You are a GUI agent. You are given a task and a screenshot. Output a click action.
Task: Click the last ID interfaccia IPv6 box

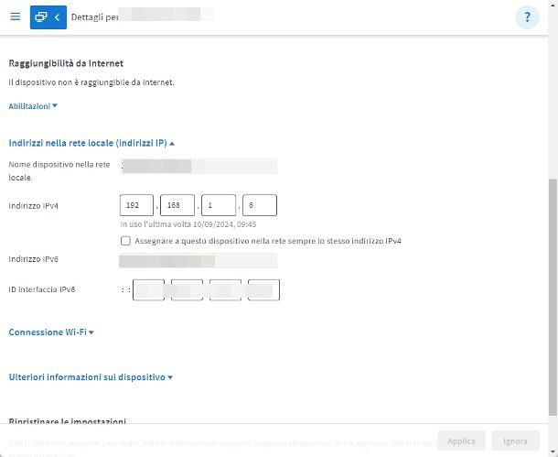(x=263, y=290)
